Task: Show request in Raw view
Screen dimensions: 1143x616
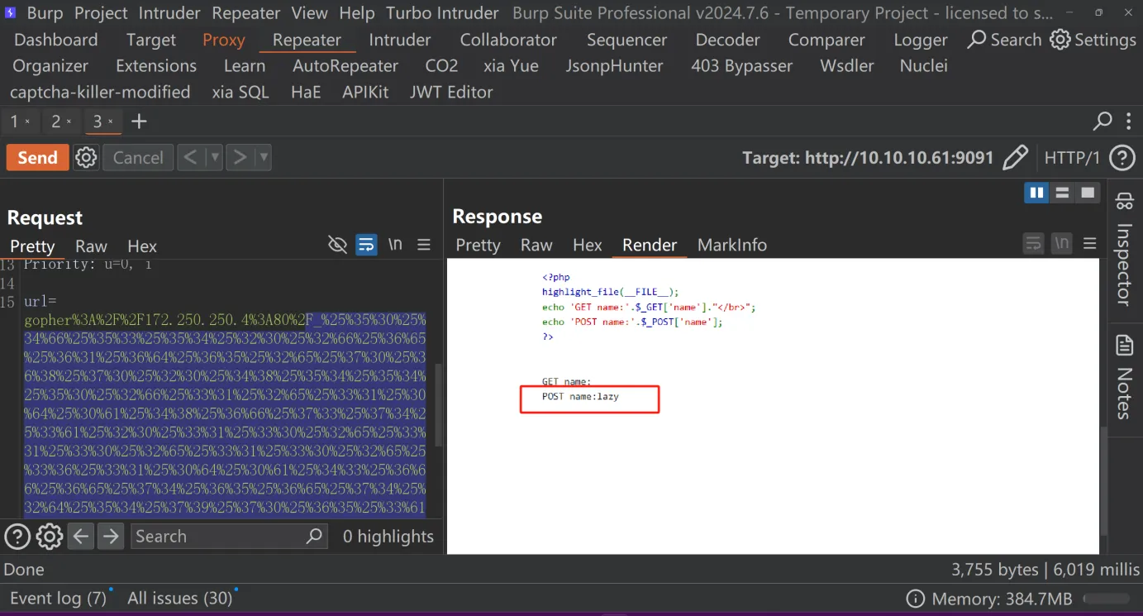Action: tap(91, 246)
